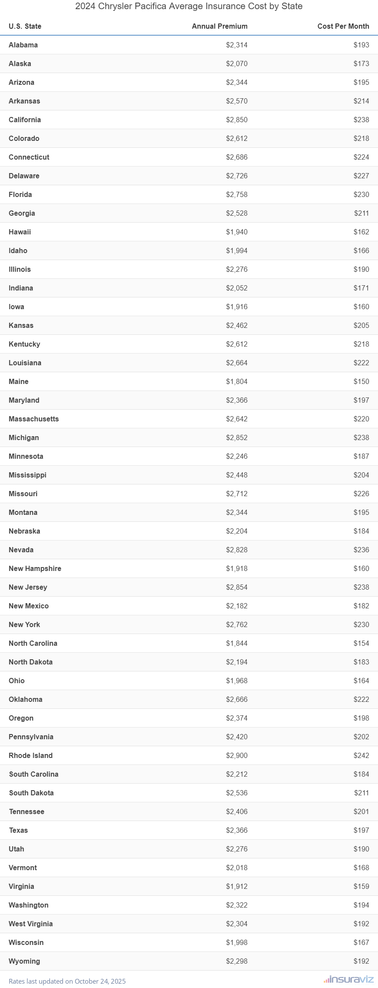The width and height of the screenshot is (378, 988).
Task: Click the Michigan annual premium $2,852
Action: [236, 437]
